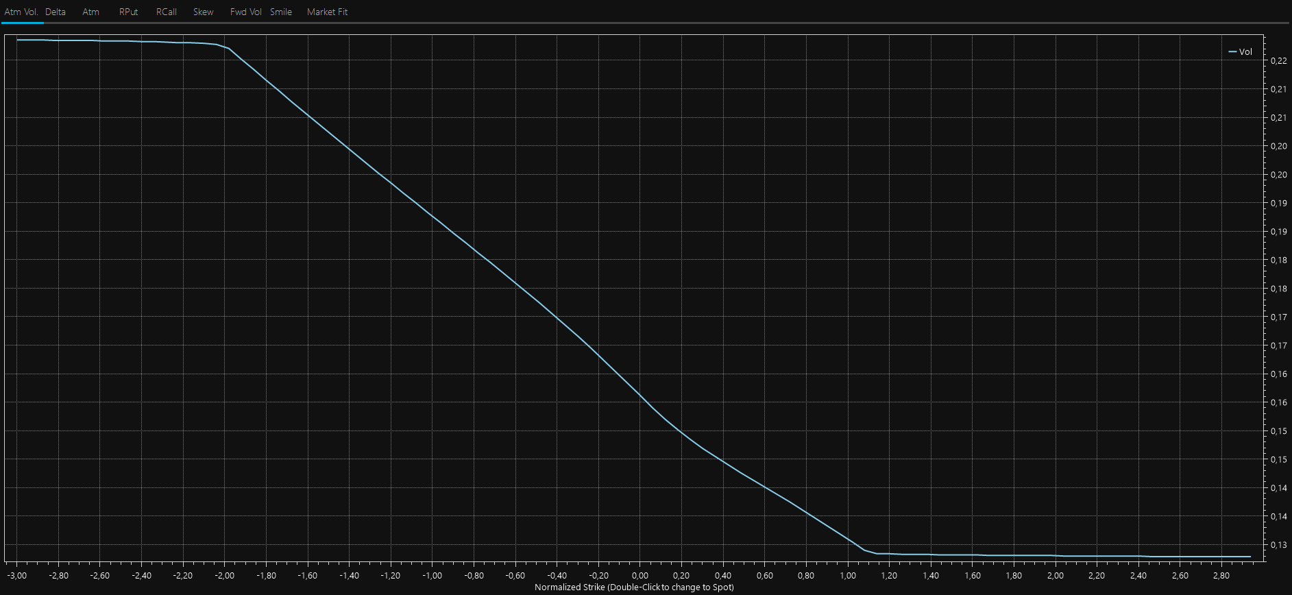
Task: Switch to the Smile tab
Action: 281,12
